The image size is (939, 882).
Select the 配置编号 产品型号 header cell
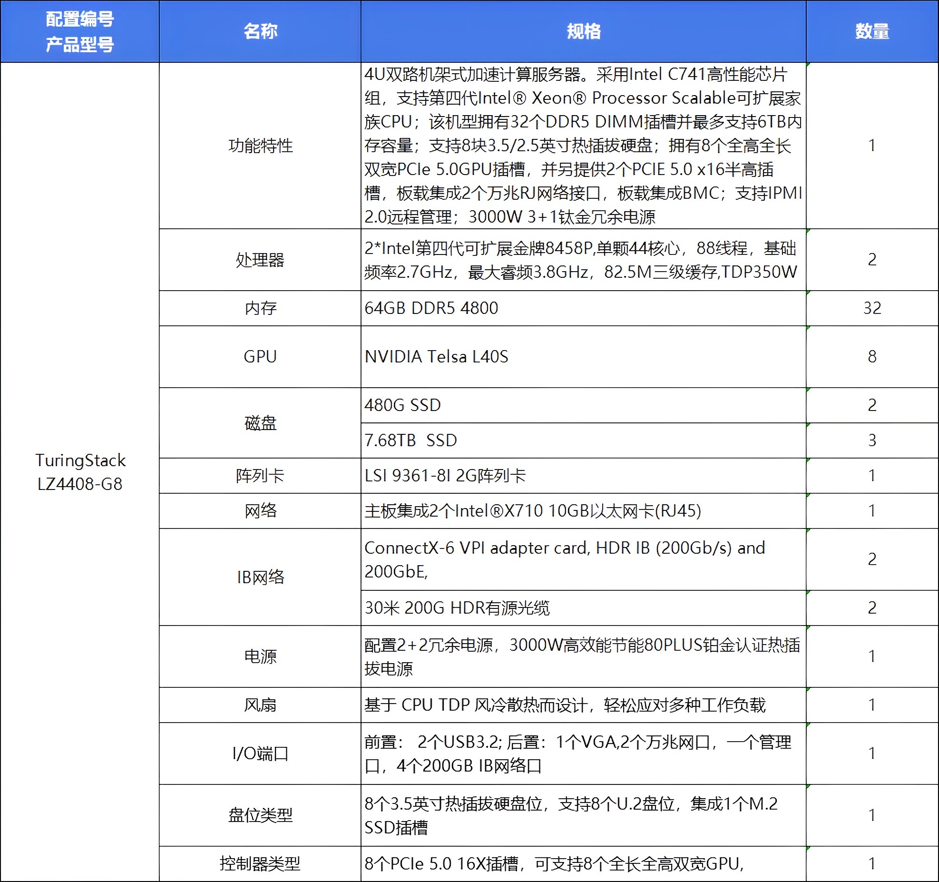(80, 31)
